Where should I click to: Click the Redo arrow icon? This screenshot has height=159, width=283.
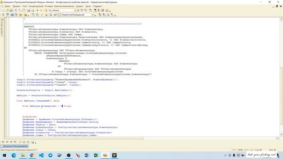pyautogui.click(x=41, y=11)
